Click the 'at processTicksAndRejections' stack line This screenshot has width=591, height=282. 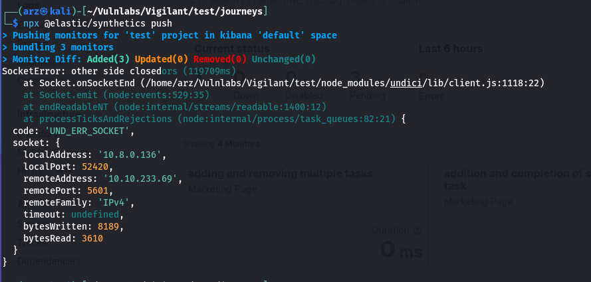pyautogui.click(x=209, y=119)
